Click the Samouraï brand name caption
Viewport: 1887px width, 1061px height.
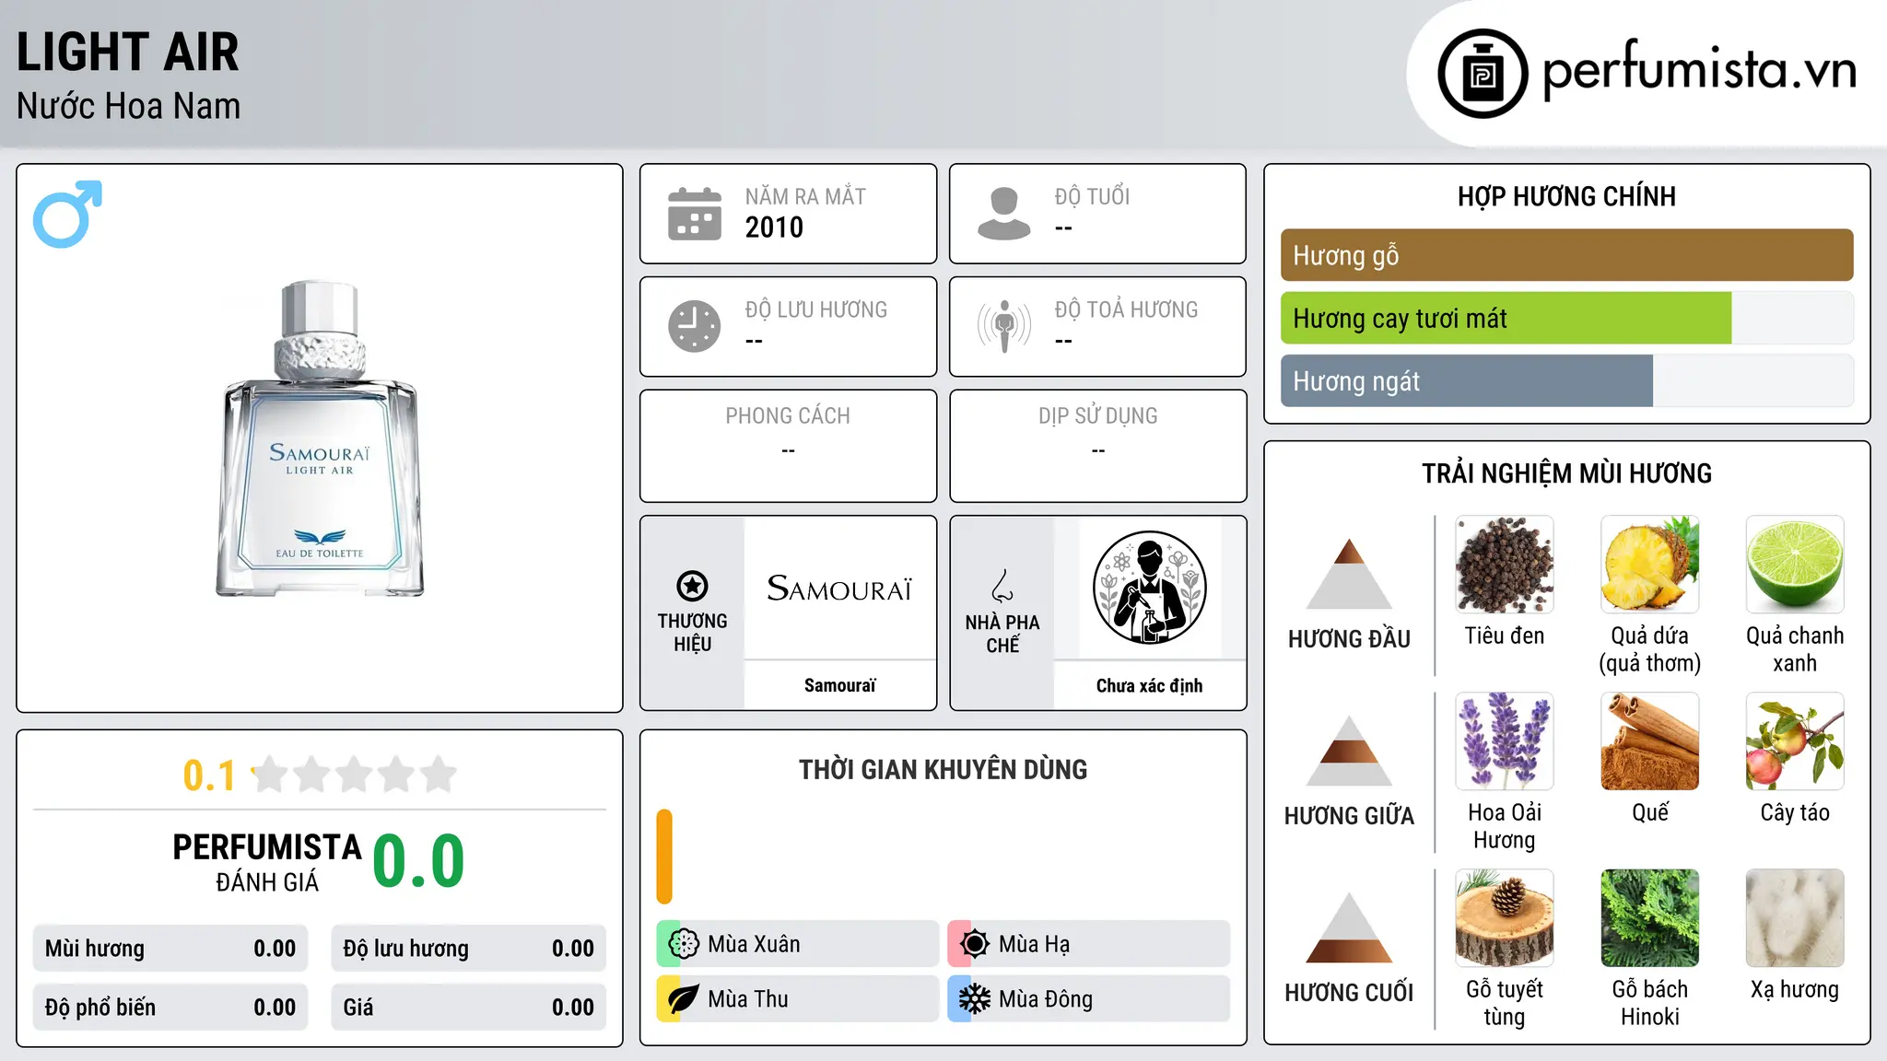click(x=839, y=685)
